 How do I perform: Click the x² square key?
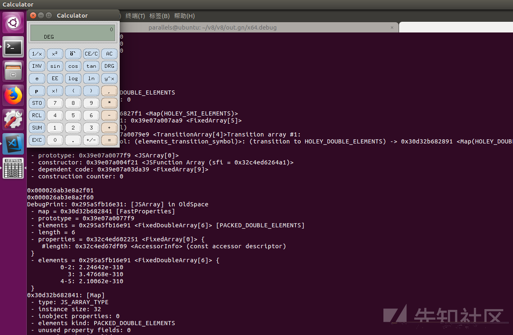pos(55,54)
